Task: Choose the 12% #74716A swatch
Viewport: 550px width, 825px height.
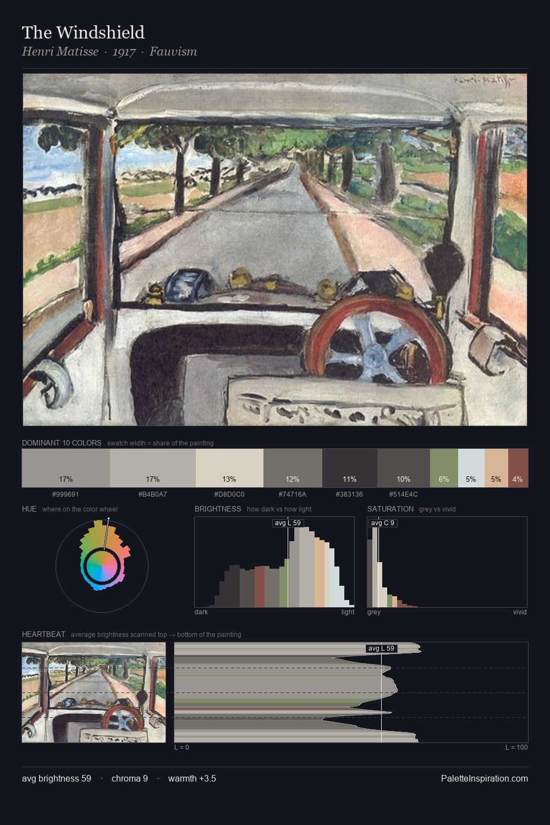Action: 293,468
